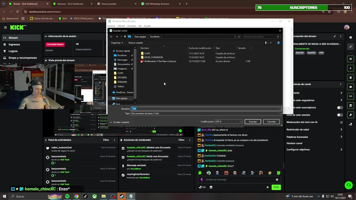Image resolution: width=356 pixels, height=200 pixels.
Task: Click the Guardar button
Action: (x=253, y=122)
